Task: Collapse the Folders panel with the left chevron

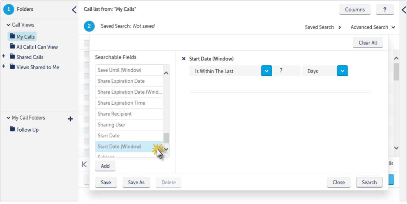Action: [74, 10]
